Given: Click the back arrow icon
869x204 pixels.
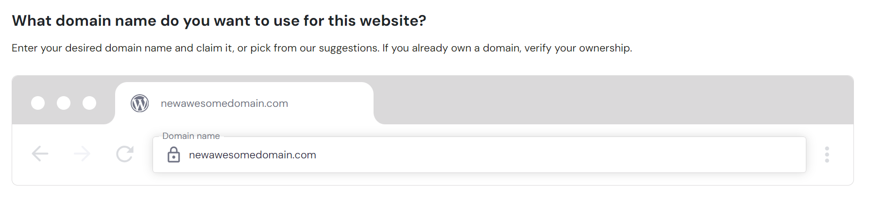Looking at the screenshot, I should pos(40,154).
